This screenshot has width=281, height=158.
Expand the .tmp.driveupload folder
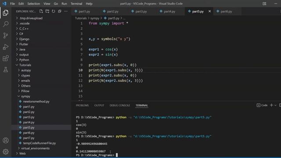[x=41, y=18]
